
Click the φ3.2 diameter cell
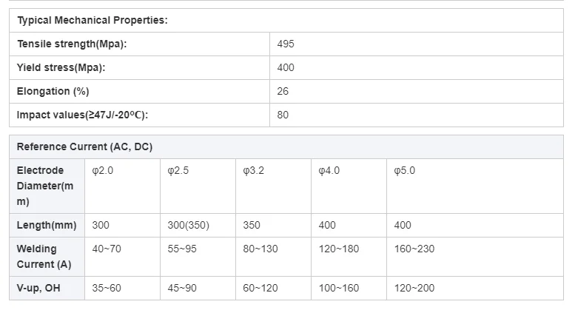254,170
